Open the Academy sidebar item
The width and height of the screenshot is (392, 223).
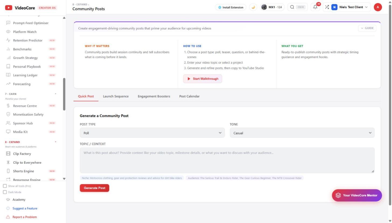tap(19, 200)
